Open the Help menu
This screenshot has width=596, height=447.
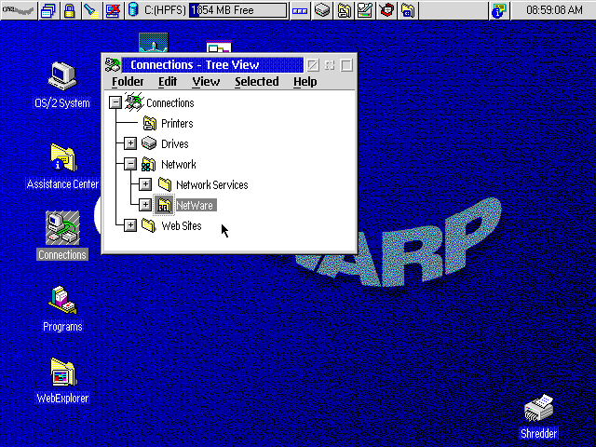point(305,82)
